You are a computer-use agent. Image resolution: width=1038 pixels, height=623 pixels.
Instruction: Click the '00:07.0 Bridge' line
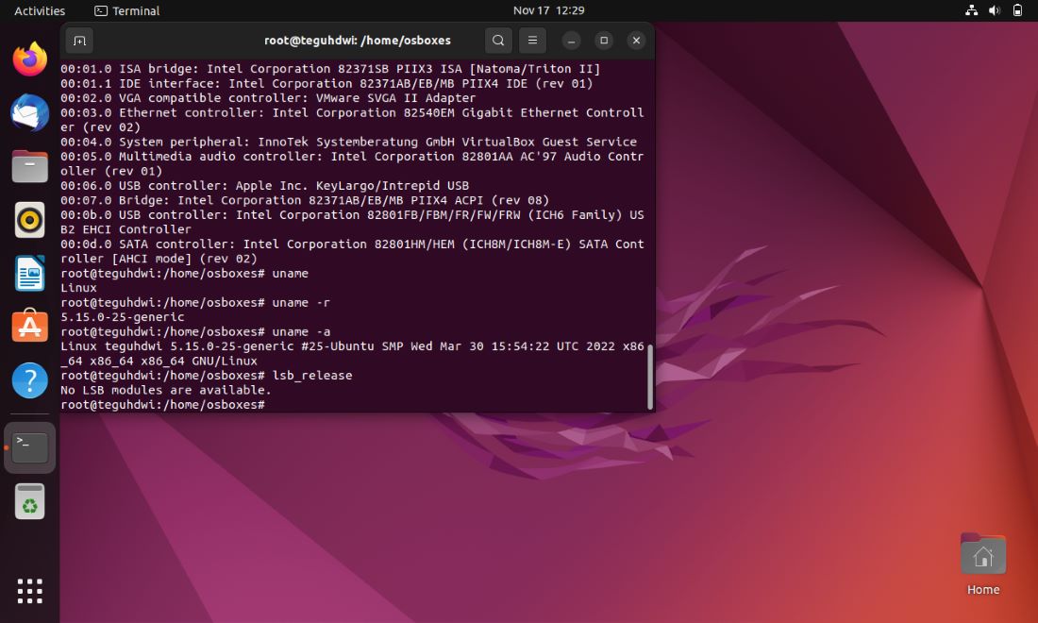305,200
